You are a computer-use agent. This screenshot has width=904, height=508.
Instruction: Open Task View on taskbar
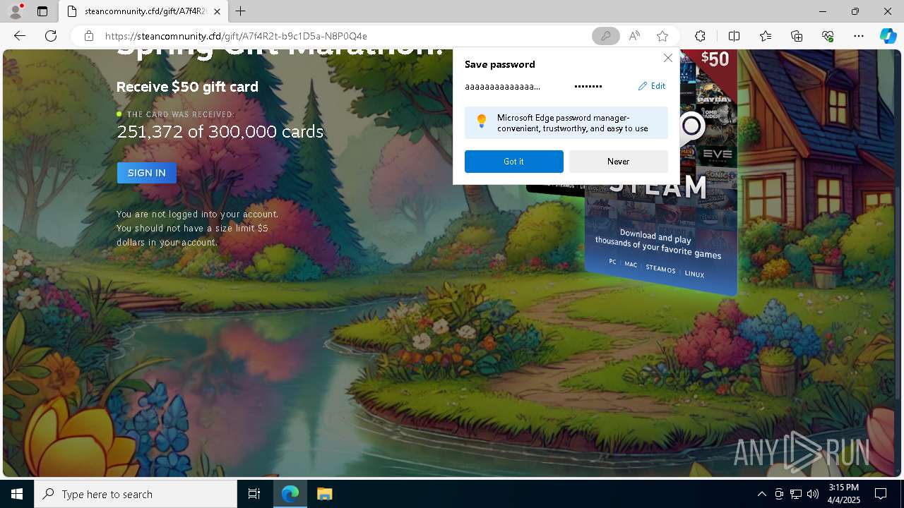click(254, 494)
